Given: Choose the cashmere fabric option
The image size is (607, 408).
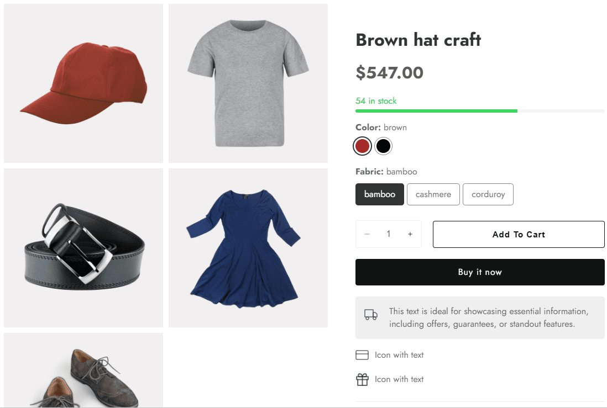Looking at the screenshot, I should coord(433,194).
